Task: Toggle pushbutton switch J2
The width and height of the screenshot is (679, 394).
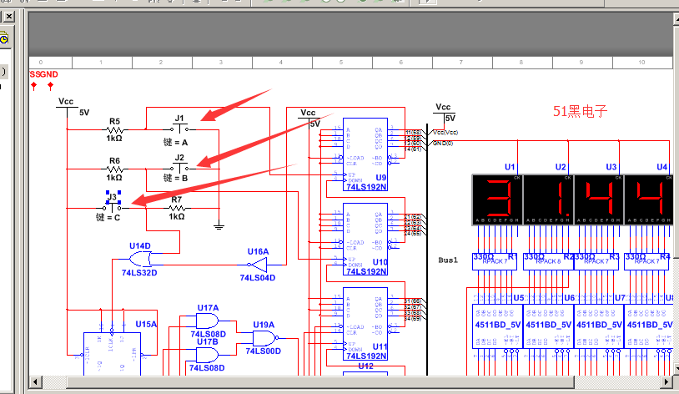Action: [179, 168]
